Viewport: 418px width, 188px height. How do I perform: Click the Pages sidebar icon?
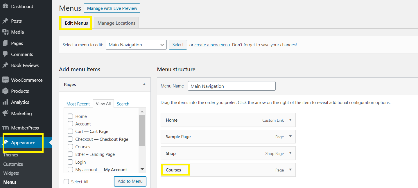click(x=5, y=43)
